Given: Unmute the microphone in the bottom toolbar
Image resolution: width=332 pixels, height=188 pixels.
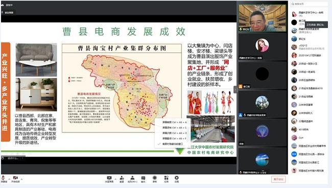Looking at the screenshot, I should point(3,178).
